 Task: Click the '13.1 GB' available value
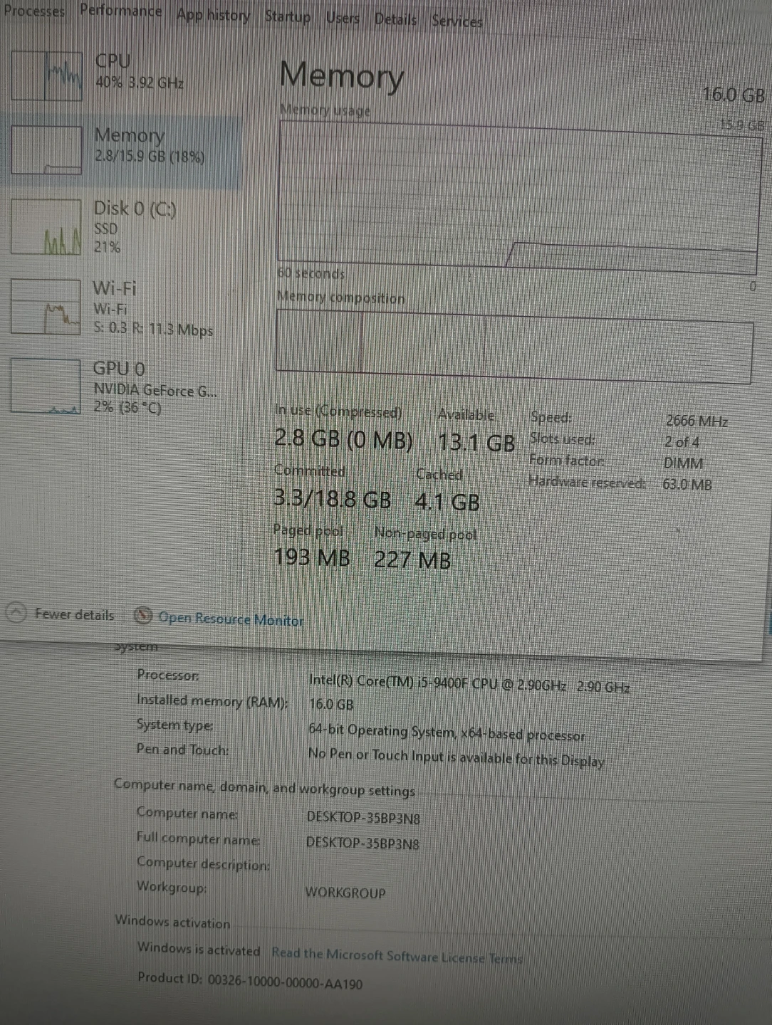pos(476,443)
